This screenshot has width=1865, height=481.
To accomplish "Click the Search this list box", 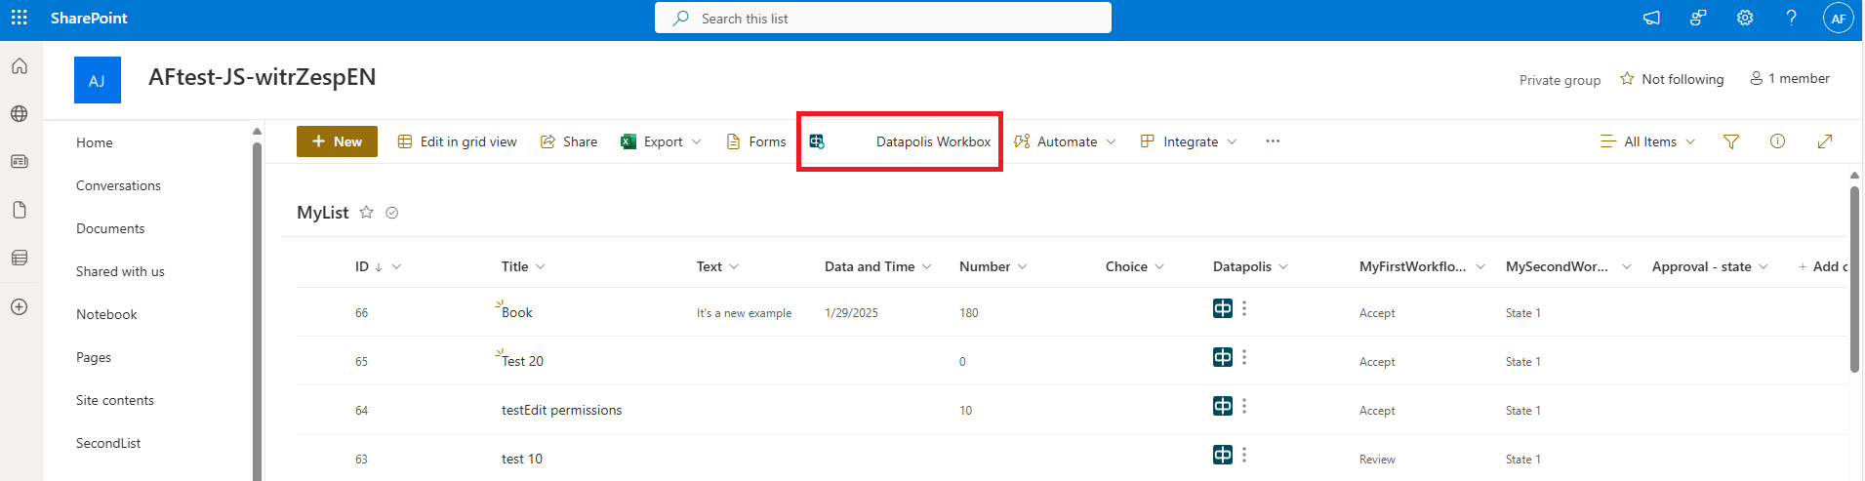I will (882, 19).
